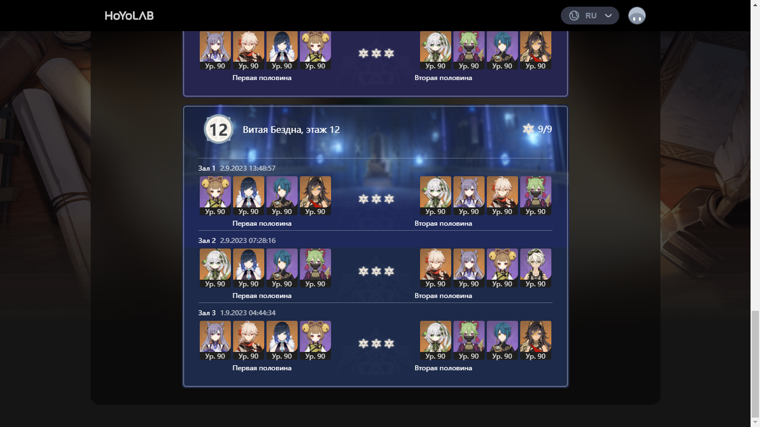Select first character portrait in Зал 2 first half

[x=215, y=268]
